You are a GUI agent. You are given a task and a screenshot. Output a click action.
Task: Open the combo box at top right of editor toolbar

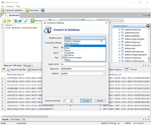(x=110, y=21)
